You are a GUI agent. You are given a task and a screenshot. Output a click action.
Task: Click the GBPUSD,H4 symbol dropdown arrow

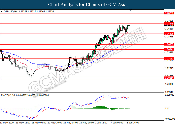[2, 11]
